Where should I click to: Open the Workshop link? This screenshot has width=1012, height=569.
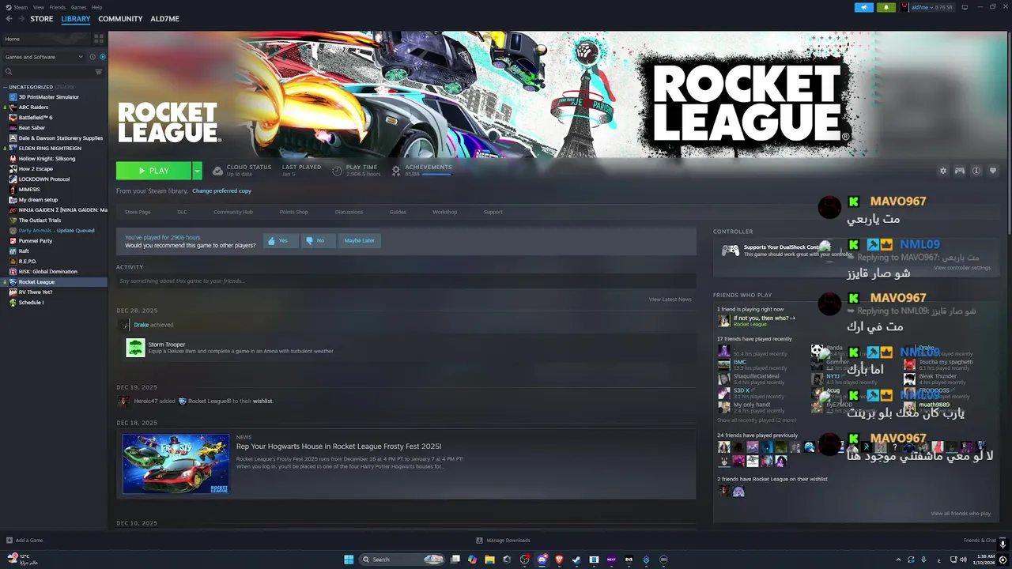pyautogui.click(x=444, y=212)
